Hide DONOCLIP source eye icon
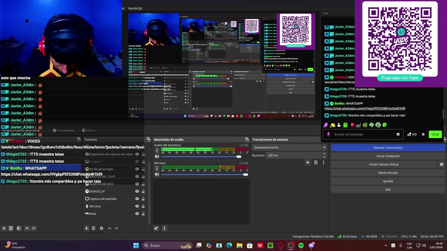Viewport: 447px width, 251px height. [137, 191]
